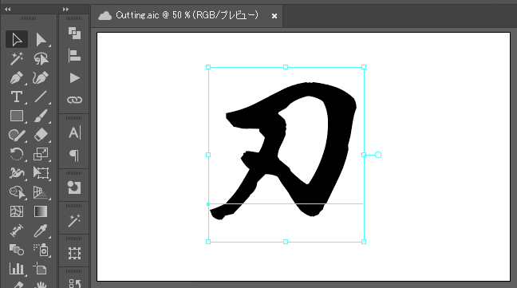Select the Selection tool (black arrow)
The image size is (517, 288).
tap(17, 40)
